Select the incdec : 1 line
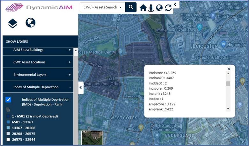This screenshot has height=146, width=250. pyautogui.click(x=156, y=99)
